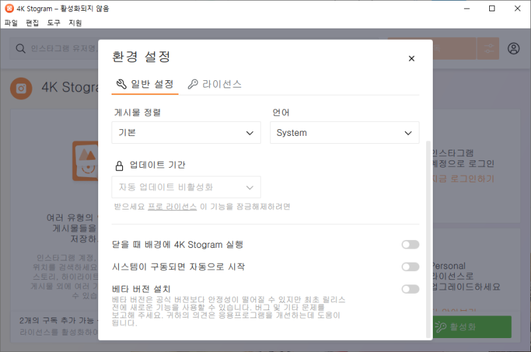The height and width of the screenshot is (352, 531).
Task: Close the 환경 설정 dialog
Action: coord(412,58)
